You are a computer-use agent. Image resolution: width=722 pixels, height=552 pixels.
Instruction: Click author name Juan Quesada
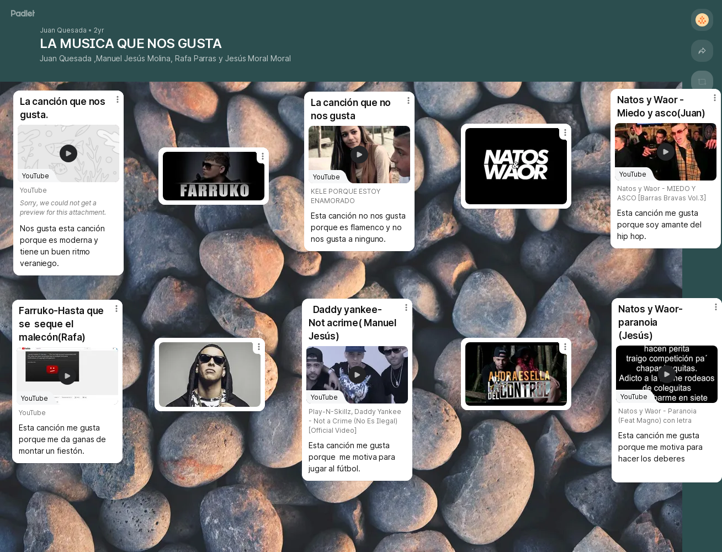[63, 30]
